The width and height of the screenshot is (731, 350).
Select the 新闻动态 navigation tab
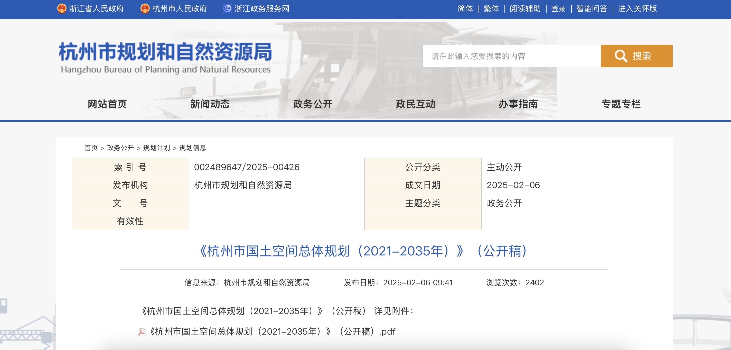pyautogui.click(x=210, y=104)
